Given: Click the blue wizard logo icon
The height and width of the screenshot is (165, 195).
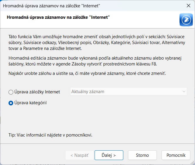Looking at the screenshot, I should pos(186,20).
